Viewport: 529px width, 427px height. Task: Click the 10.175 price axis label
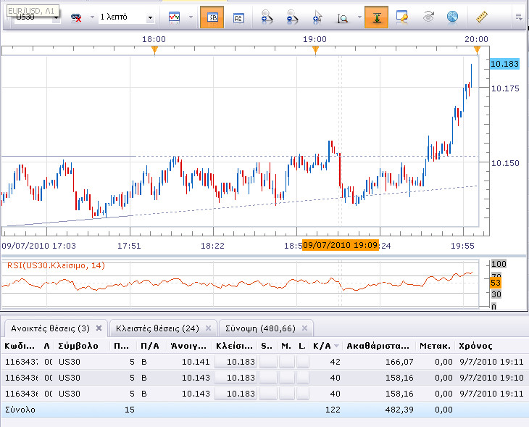click(505, 88)
